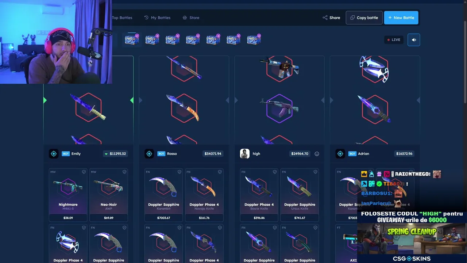Click the MW wear label on Nightmare card
467x263 pixels.
53,172
